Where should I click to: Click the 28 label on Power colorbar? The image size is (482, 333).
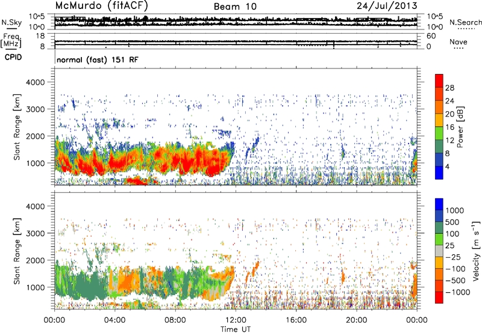click(x=449, y=88)
